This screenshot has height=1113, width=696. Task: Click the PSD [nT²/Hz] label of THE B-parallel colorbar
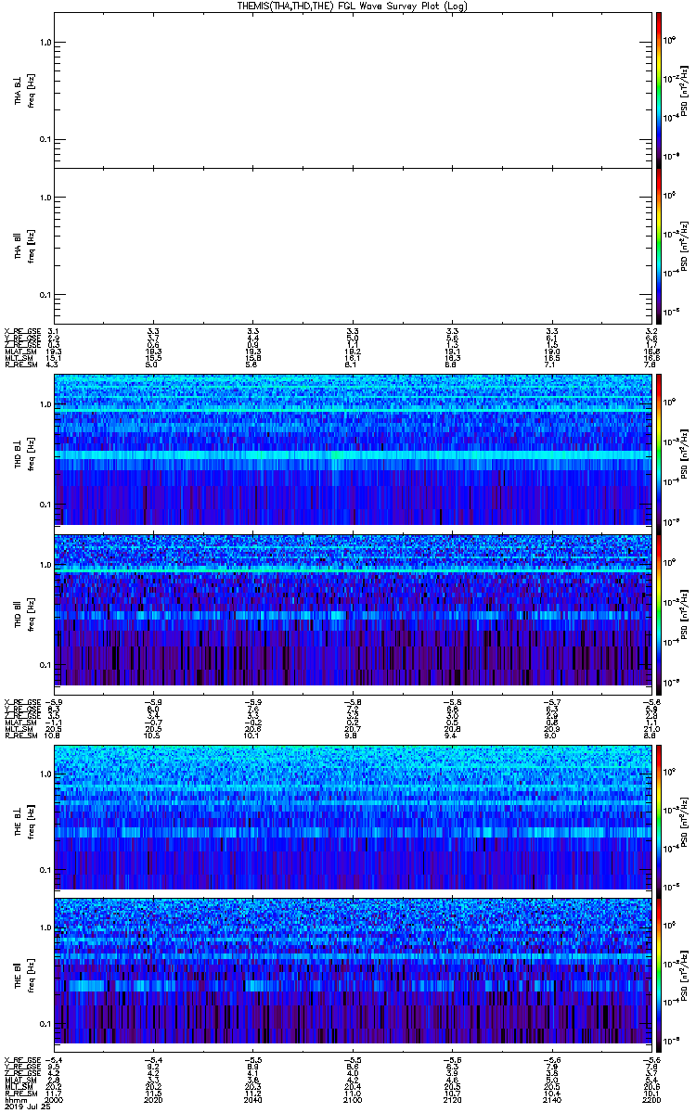tap(684, 973)
